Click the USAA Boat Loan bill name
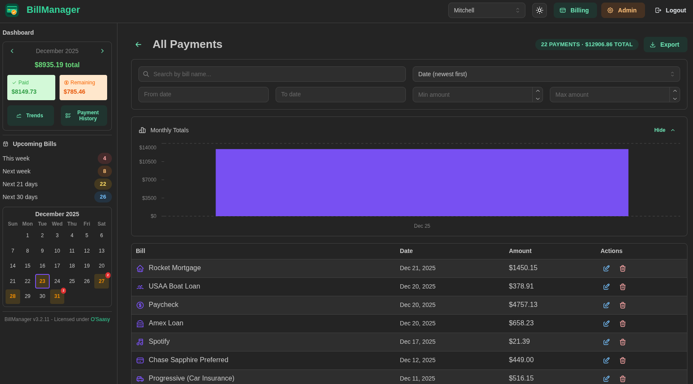Image resolution: width=693 pixels, height=384 pixels. tap(174, 286)
